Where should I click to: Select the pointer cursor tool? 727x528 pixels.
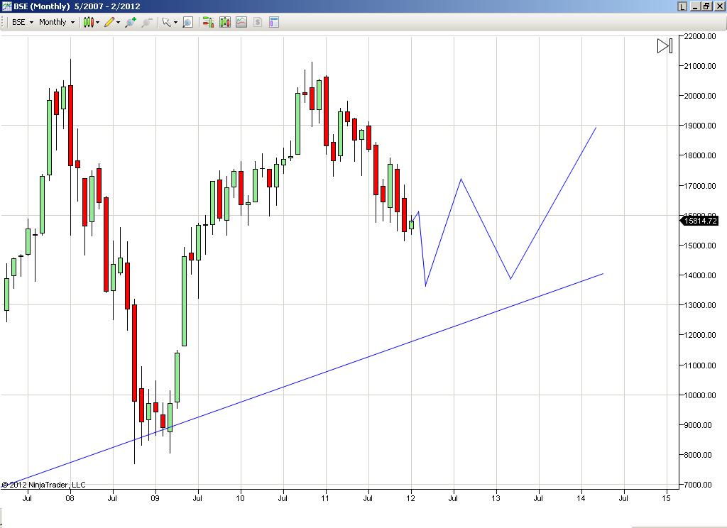click(165, 22)
